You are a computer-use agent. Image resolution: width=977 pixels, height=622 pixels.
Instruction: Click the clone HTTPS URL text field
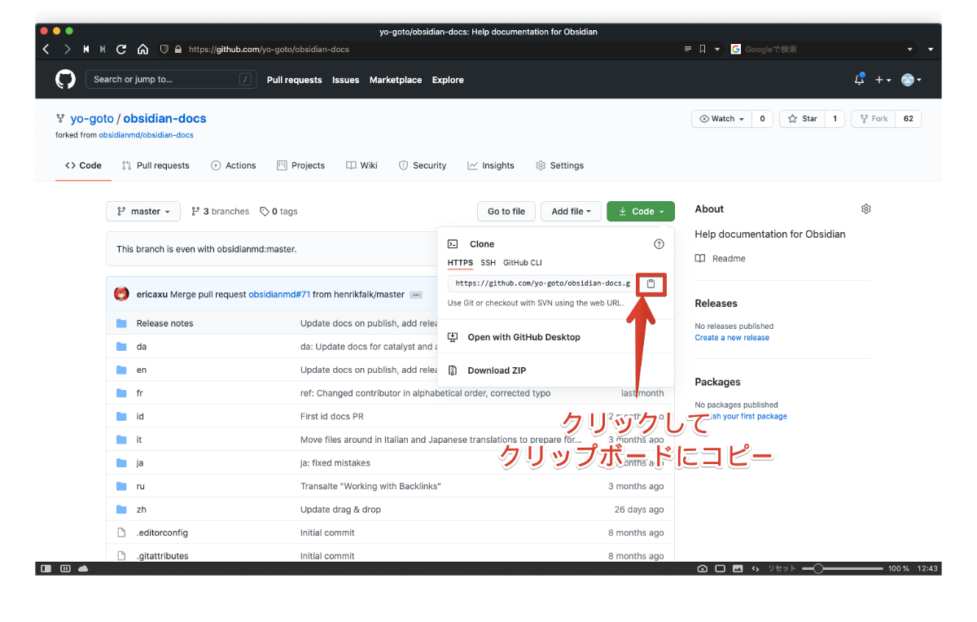click(x=541, y=283)
